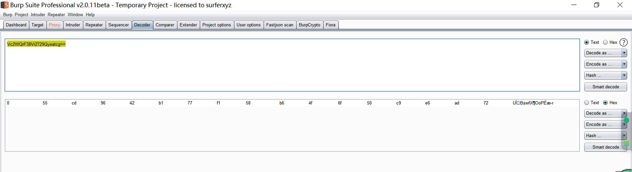Click hex cell 'c9' in output row
This screenshot has height=172, width=632.
[x=399, y=103]
